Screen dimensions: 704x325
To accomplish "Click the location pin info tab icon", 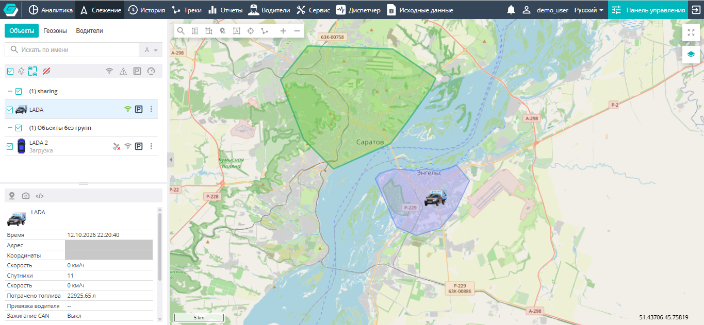I will coord(12,196).
